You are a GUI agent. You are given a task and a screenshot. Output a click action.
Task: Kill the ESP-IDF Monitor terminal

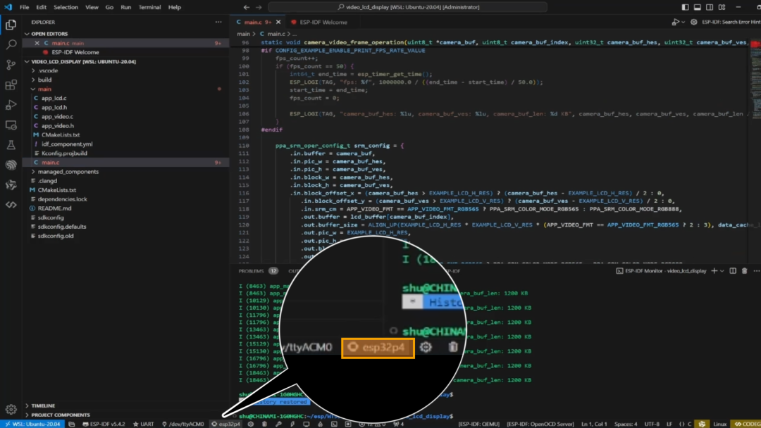[745, 271]
